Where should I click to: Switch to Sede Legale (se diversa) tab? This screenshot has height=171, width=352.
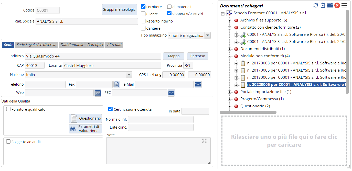pyautogui.click(x=36, y=45)
